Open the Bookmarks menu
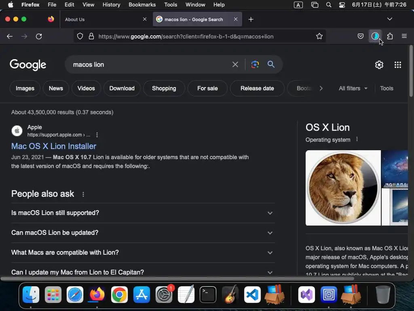The width and height of the screenshot is (414, 311). click(142, 5)
